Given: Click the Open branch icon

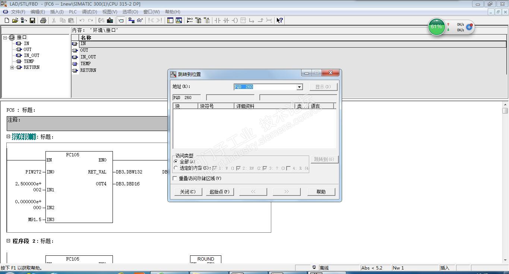Looking at the screenshot, I should [252, 20].
